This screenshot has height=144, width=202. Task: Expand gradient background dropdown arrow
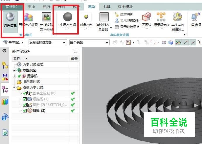pos(111,28)
